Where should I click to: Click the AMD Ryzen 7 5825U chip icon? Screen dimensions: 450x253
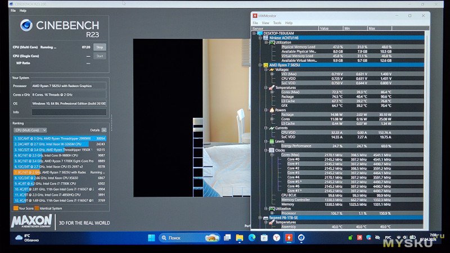click(x=267, y=65)
